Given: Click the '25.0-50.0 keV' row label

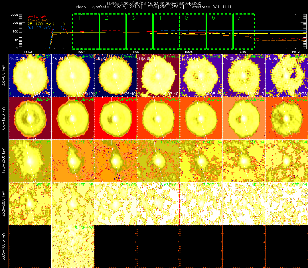Looking at the screenshot, I should (3, 204).
